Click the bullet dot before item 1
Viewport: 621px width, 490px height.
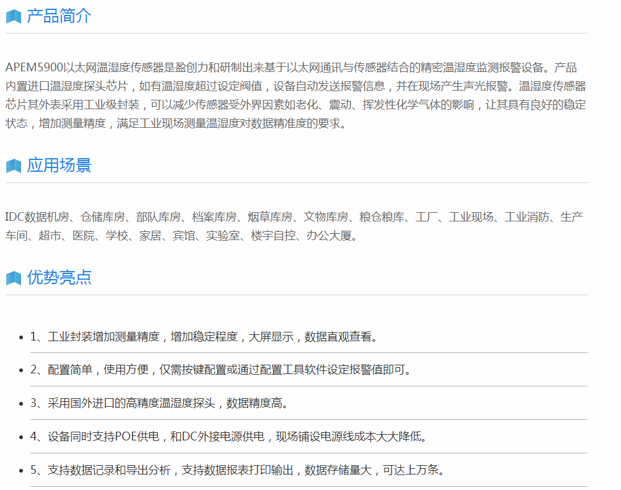point(22,337)
